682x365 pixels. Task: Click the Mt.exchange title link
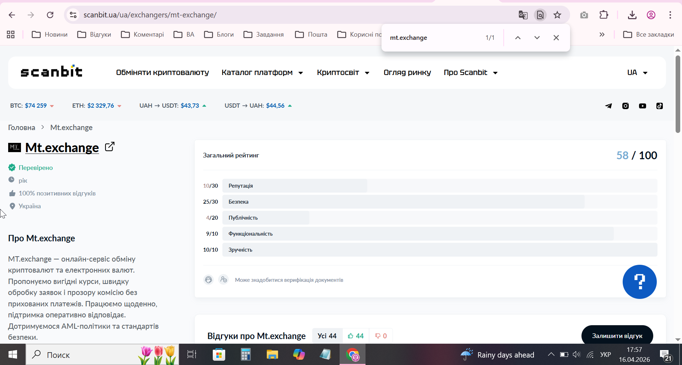tap(62, 147)
